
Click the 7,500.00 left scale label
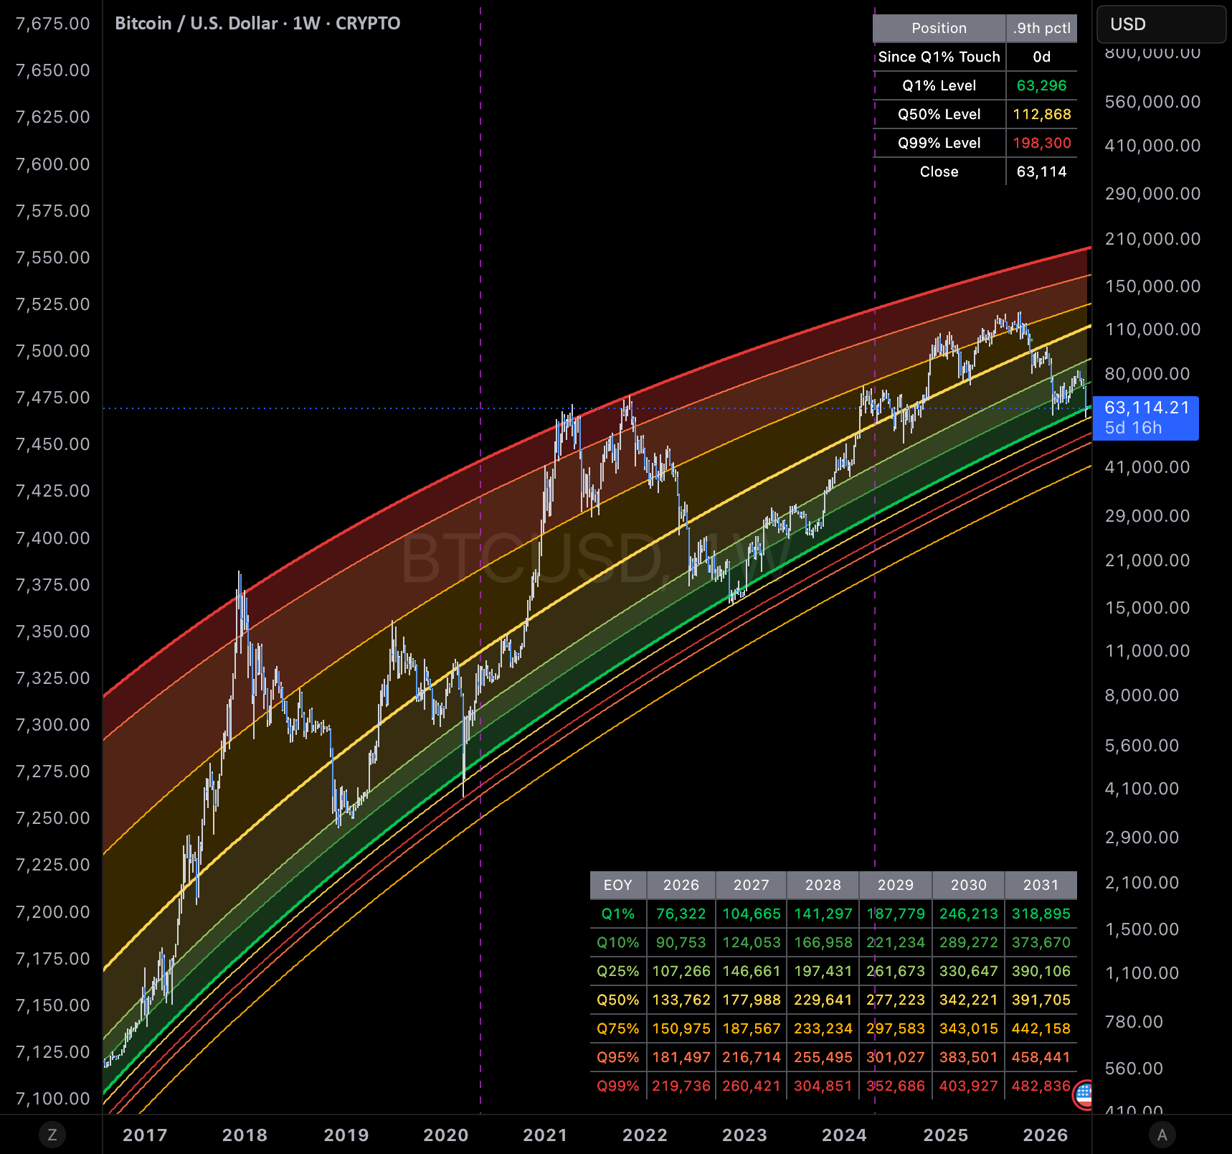click(53, 351)
